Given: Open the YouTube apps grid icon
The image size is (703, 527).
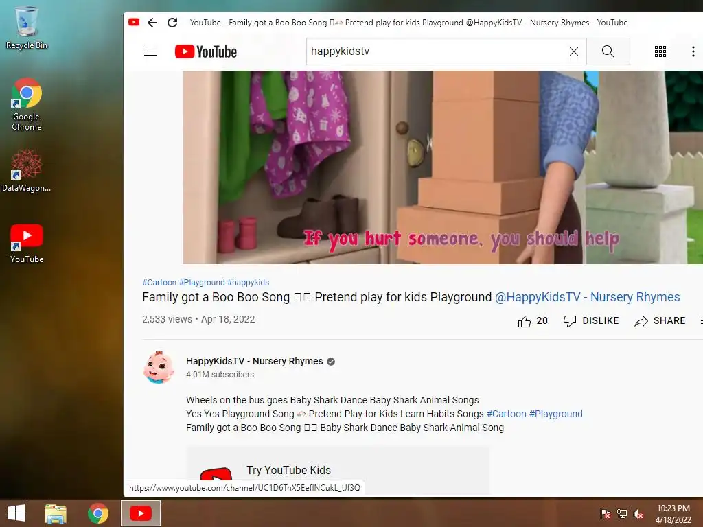Looking at the screenshot, I should pos(660,51).
